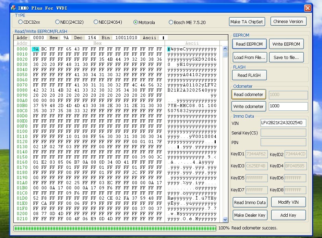Viewport: 322px width, 238px height.
Task: Click the Hex column header
Action: click(97, 43)
